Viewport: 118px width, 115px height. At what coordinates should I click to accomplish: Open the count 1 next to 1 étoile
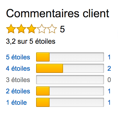click(109, 103)
